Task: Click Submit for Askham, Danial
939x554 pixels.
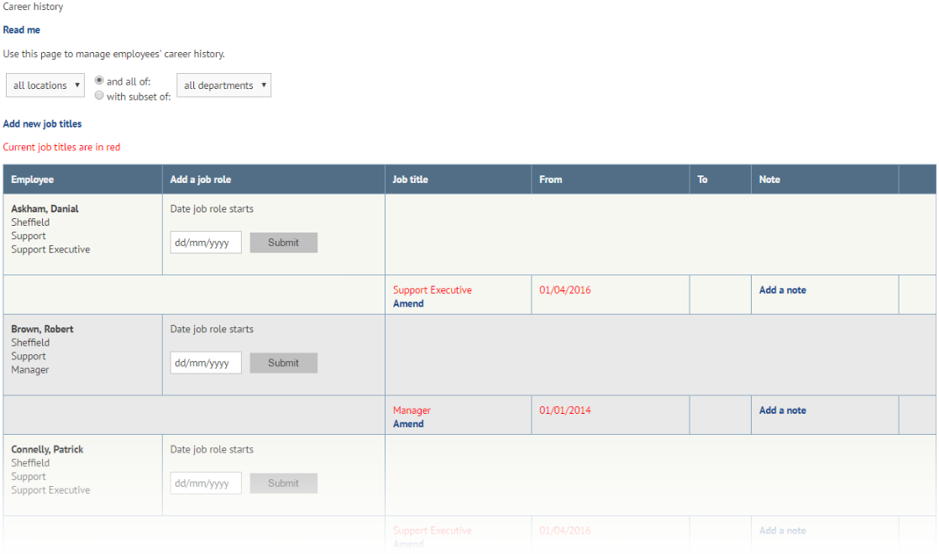Action: coord(283,242)
